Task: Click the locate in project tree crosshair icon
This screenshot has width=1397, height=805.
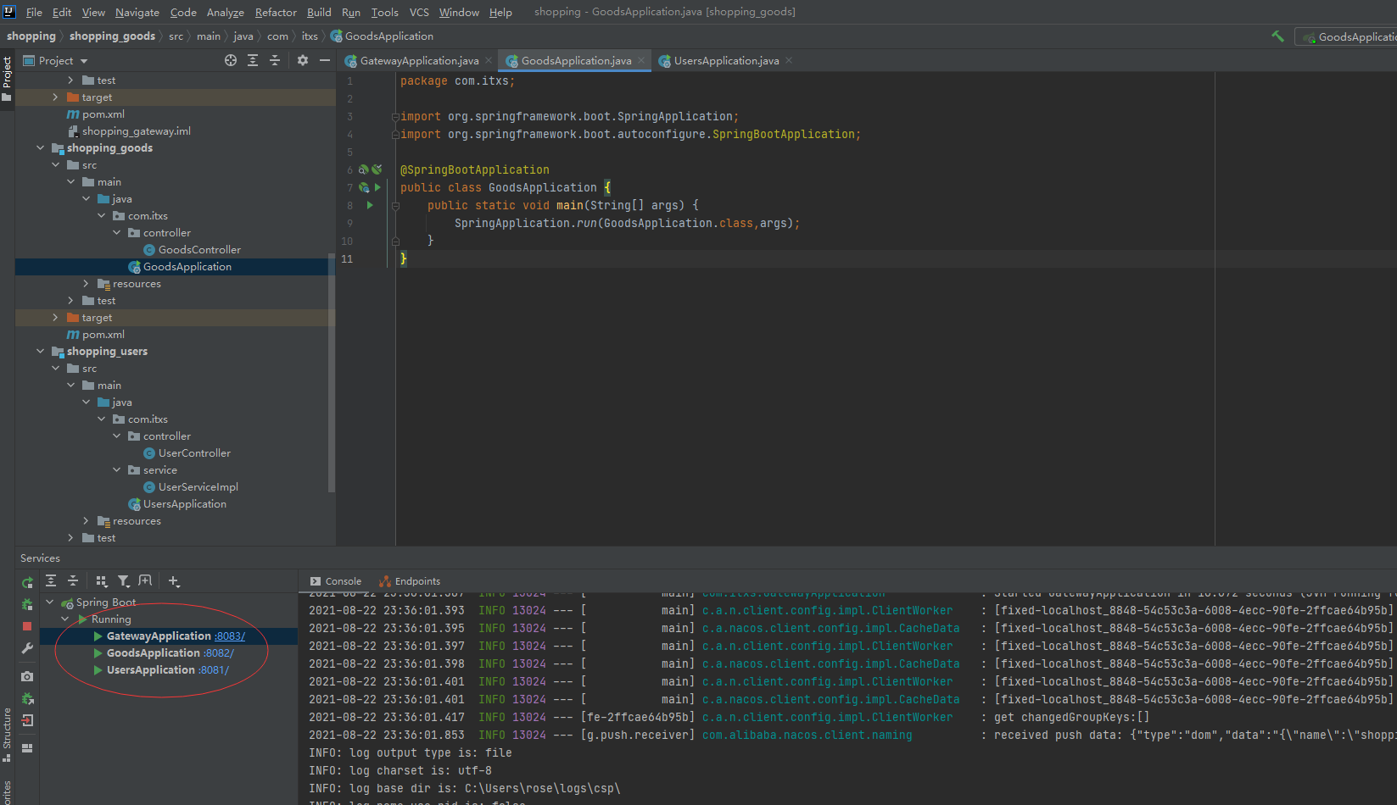Action: coord(231,60)
